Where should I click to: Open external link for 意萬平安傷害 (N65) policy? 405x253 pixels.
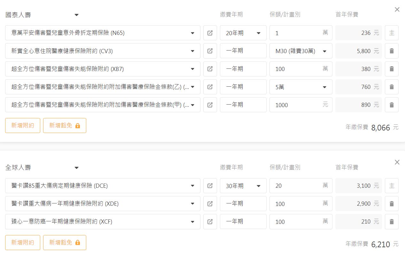(x=210, y=33)
